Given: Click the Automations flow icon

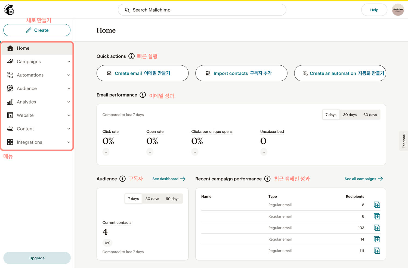Looking at the screenshot, I should click(10, 75).
